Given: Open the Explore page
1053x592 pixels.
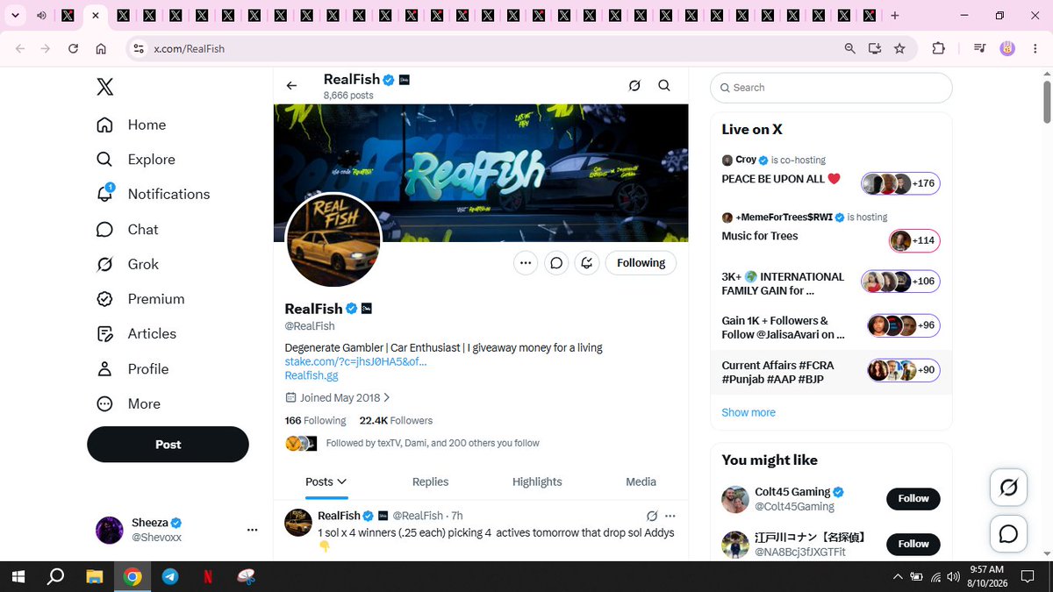Looking at the screenshot, I should [136, 160].
